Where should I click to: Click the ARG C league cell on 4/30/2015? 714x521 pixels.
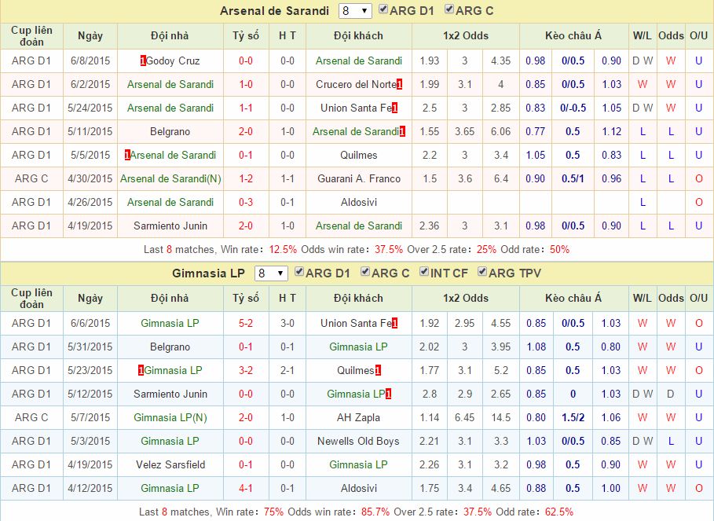(31, 178)
